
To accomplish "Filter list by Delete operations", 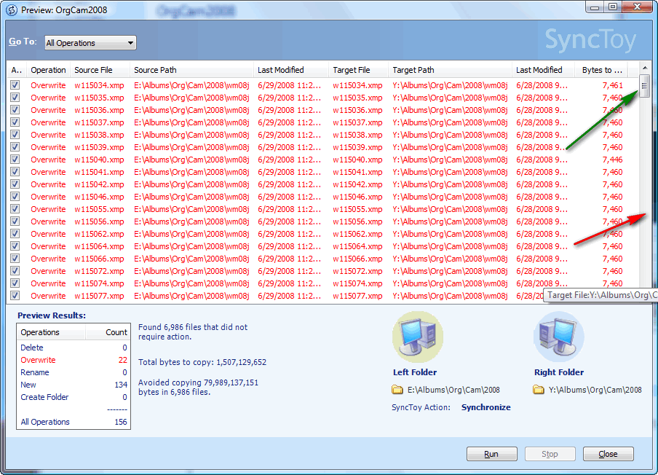I will click(x=32, y=348).
